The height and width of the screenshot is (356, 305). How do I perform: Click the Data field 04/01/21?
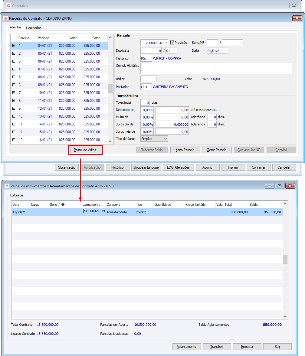217,51
